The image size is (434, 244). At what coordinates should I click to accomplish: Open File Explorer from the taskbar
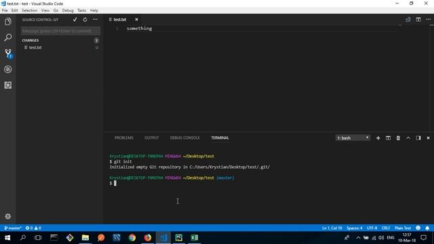(x=85, y=237)
